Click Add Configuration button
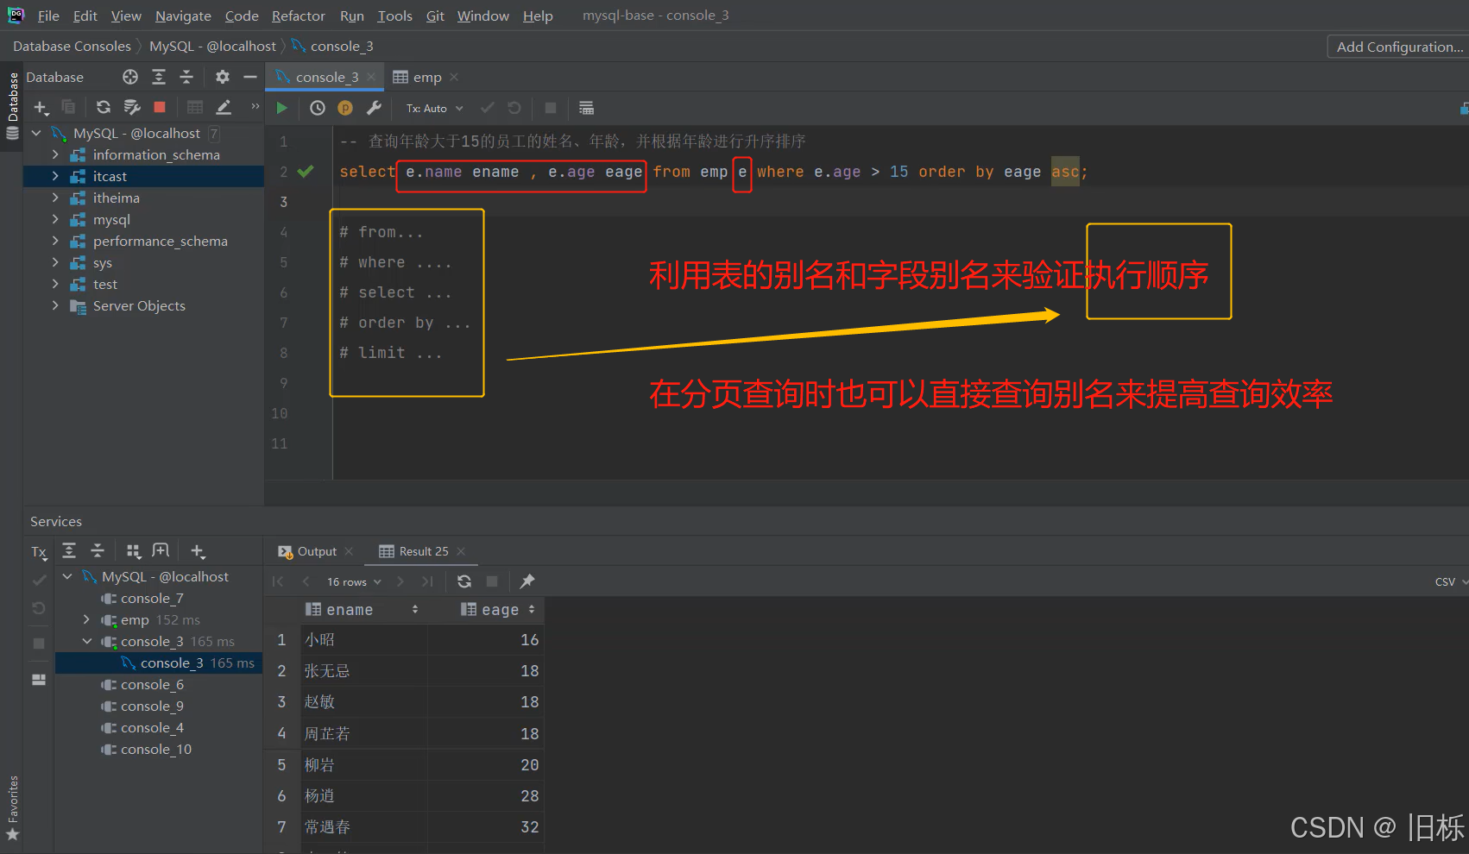The width and height of the screenshot is (1469, 854). pos(1399,47)
